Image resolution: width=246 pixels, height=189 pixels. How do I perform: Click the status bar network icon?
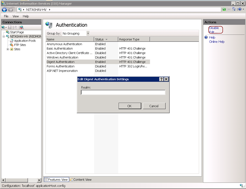[x=241, y=185]
